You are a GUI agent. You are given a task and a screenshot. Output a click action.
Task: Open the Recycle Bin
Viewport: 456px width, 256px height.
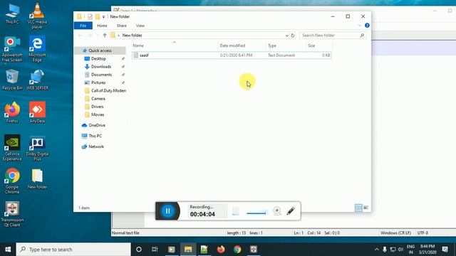pyautogui.click(x=12, y=80)
